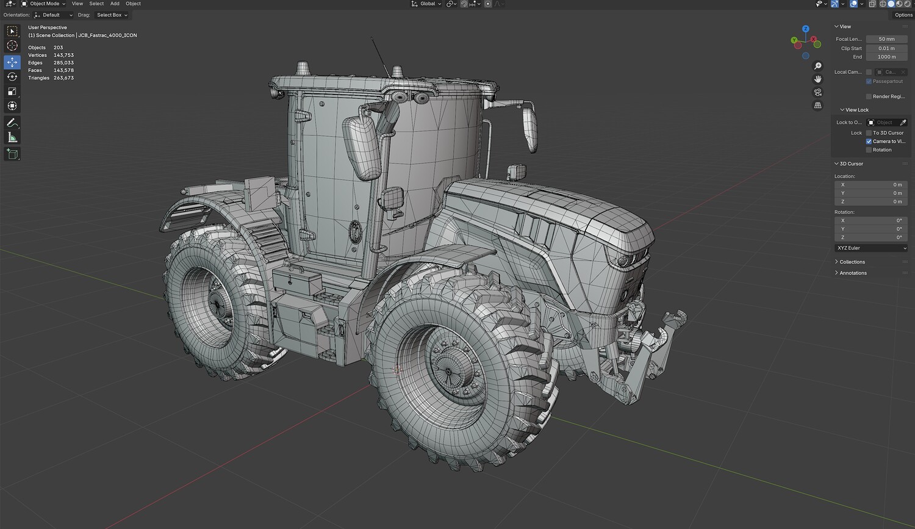Click the Lock to Object field
The height and width of the screenshot is (529, 915).
(883, 123)
